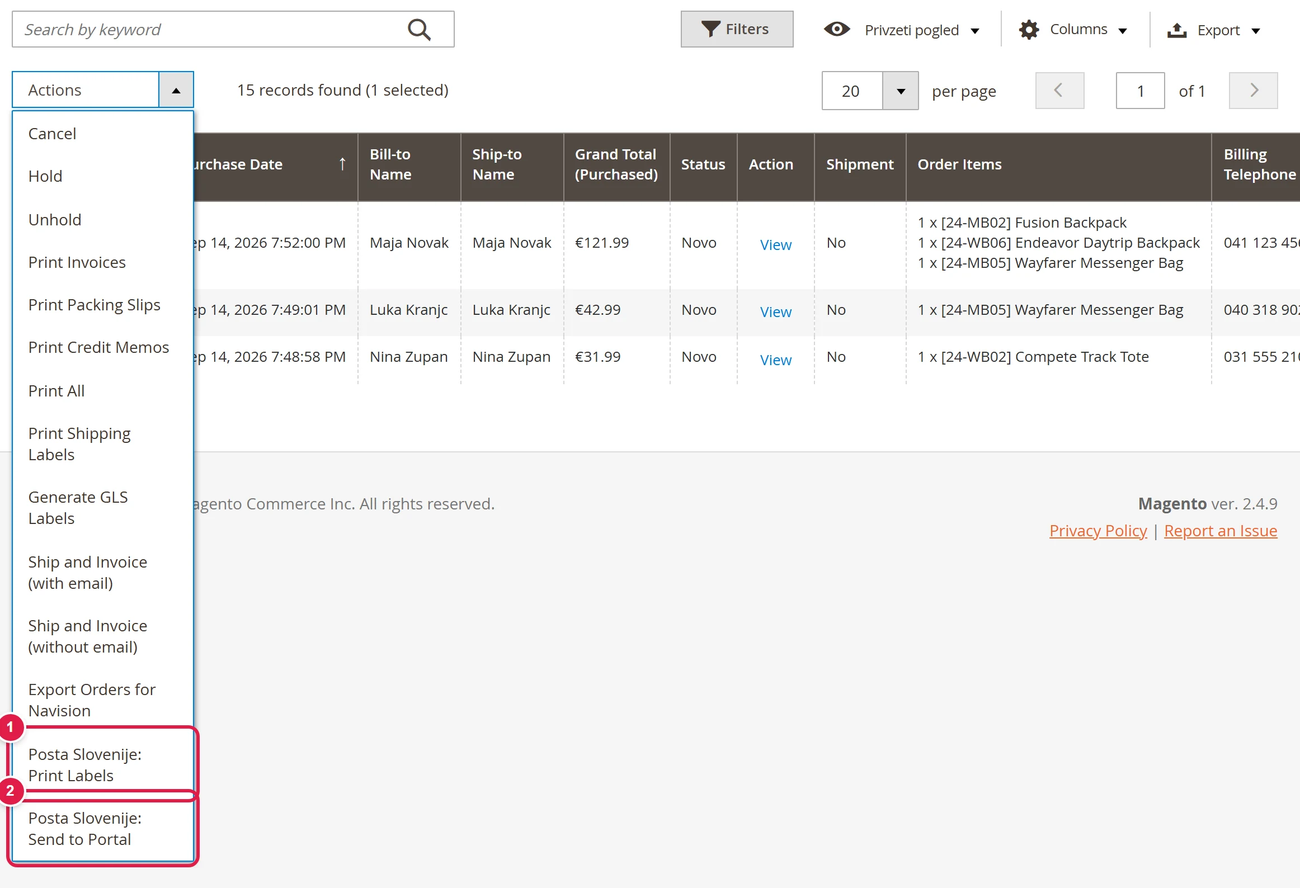Collapse the Actions dropdown arrow
The width and height of the screenshot is (1300, 888).
pos(176,90)
